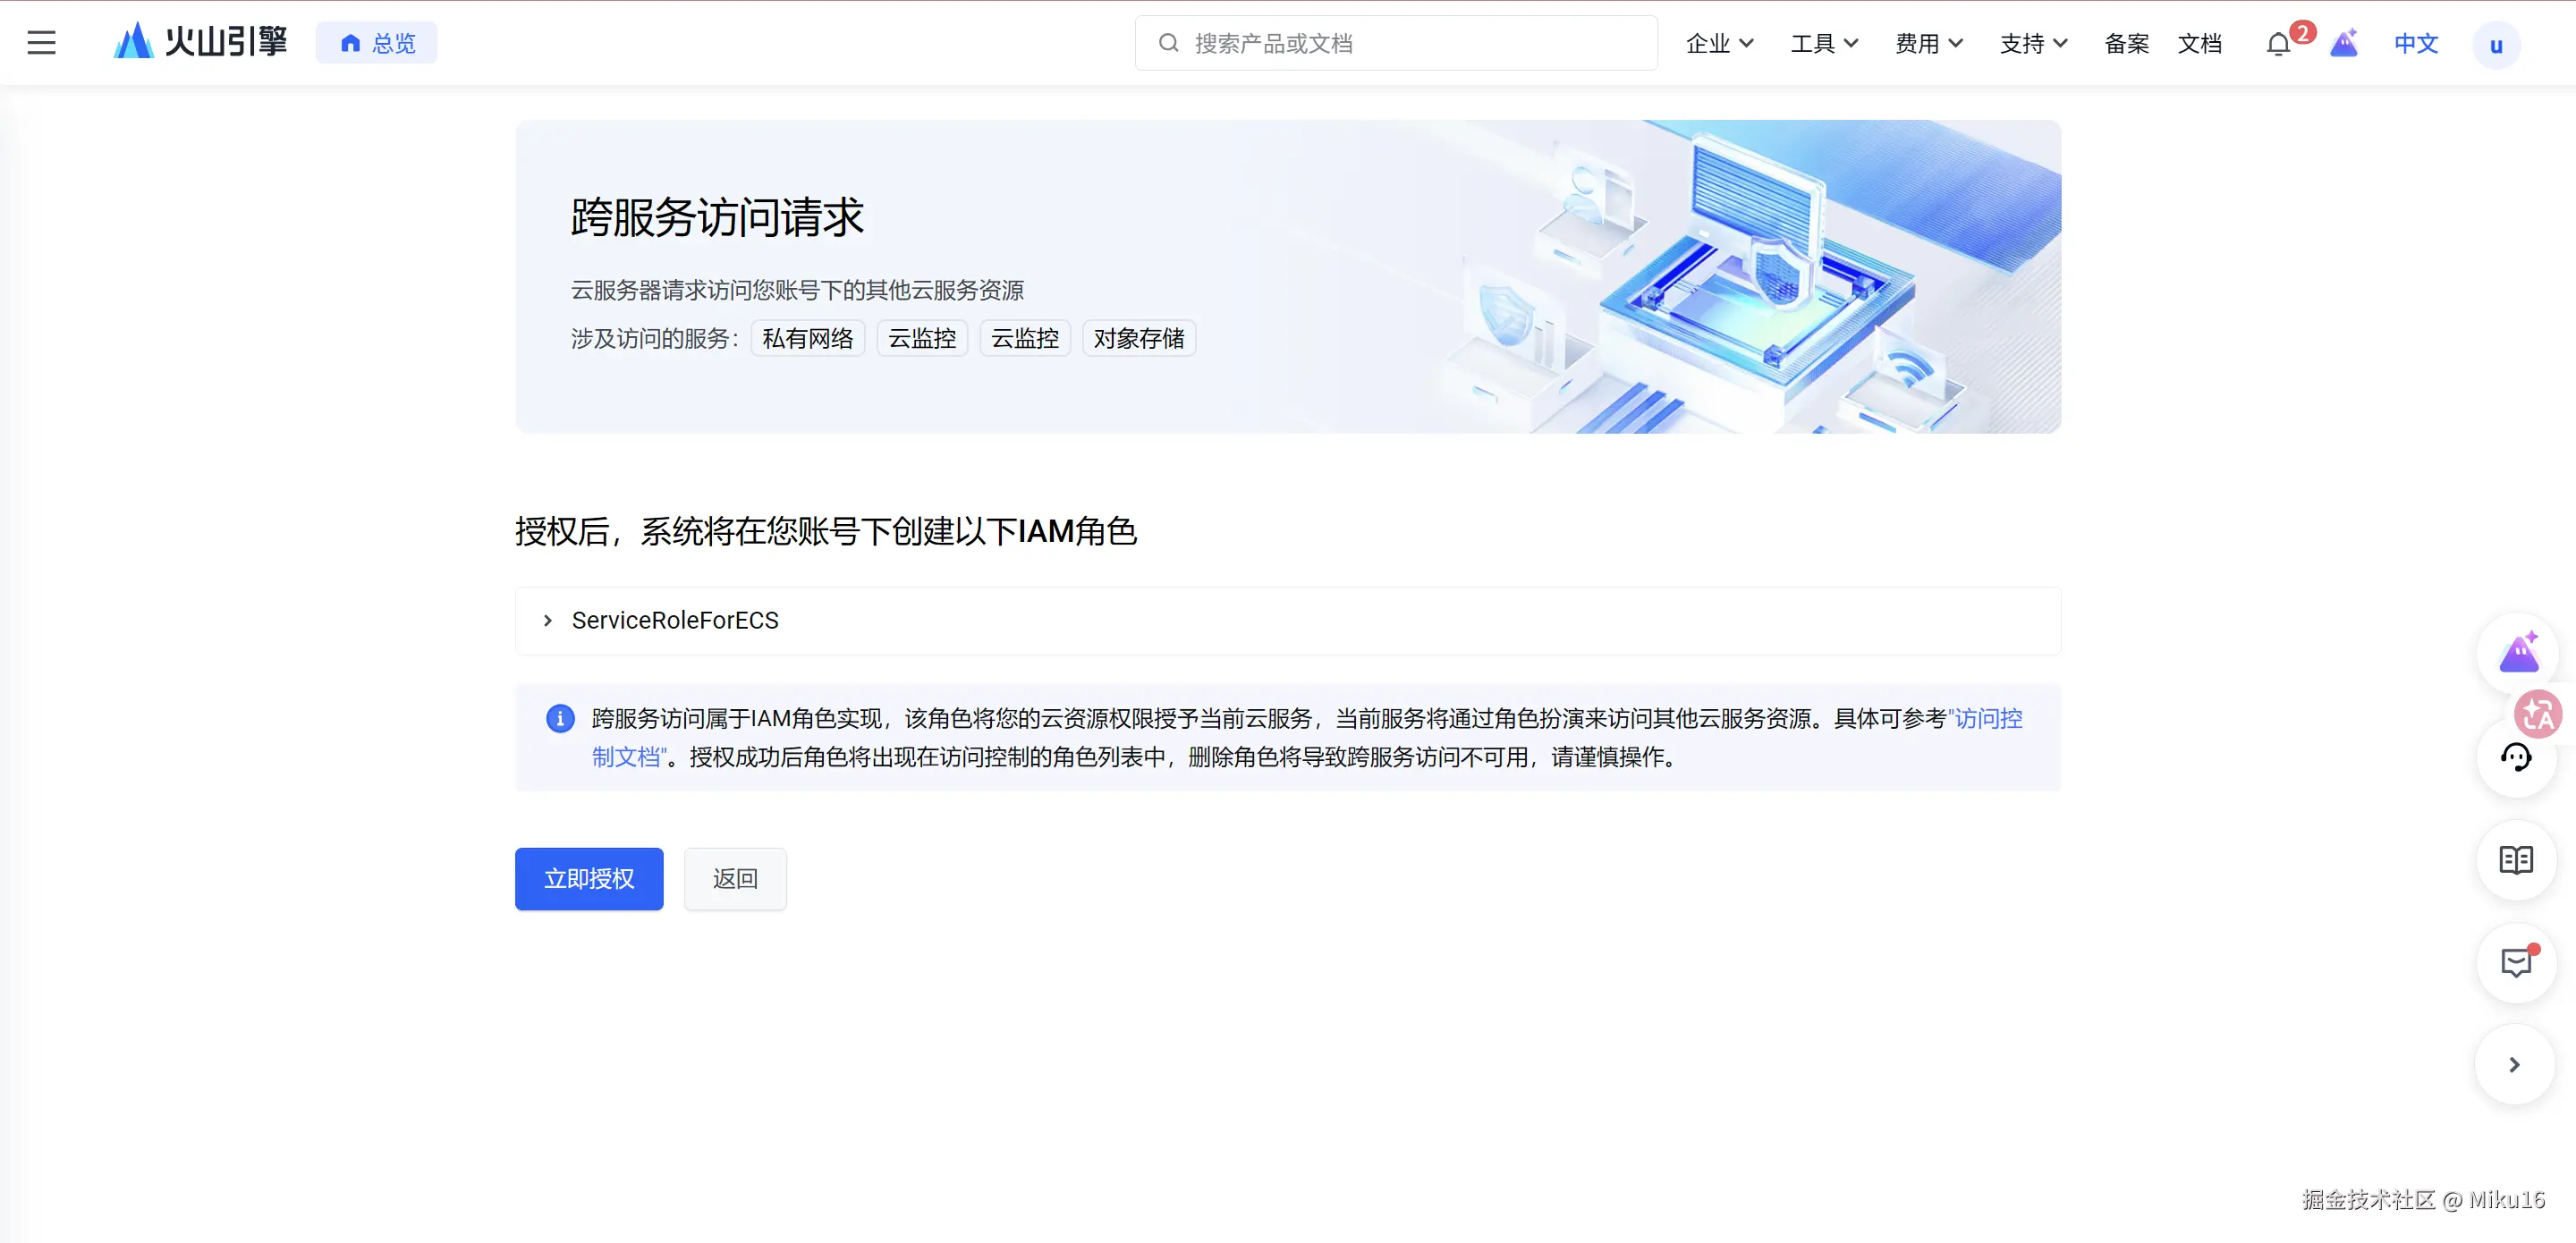Switch to the 总览 overview tab
Screen dimensions: 2576x1243
pyautogui.click(x=377, y=43)
